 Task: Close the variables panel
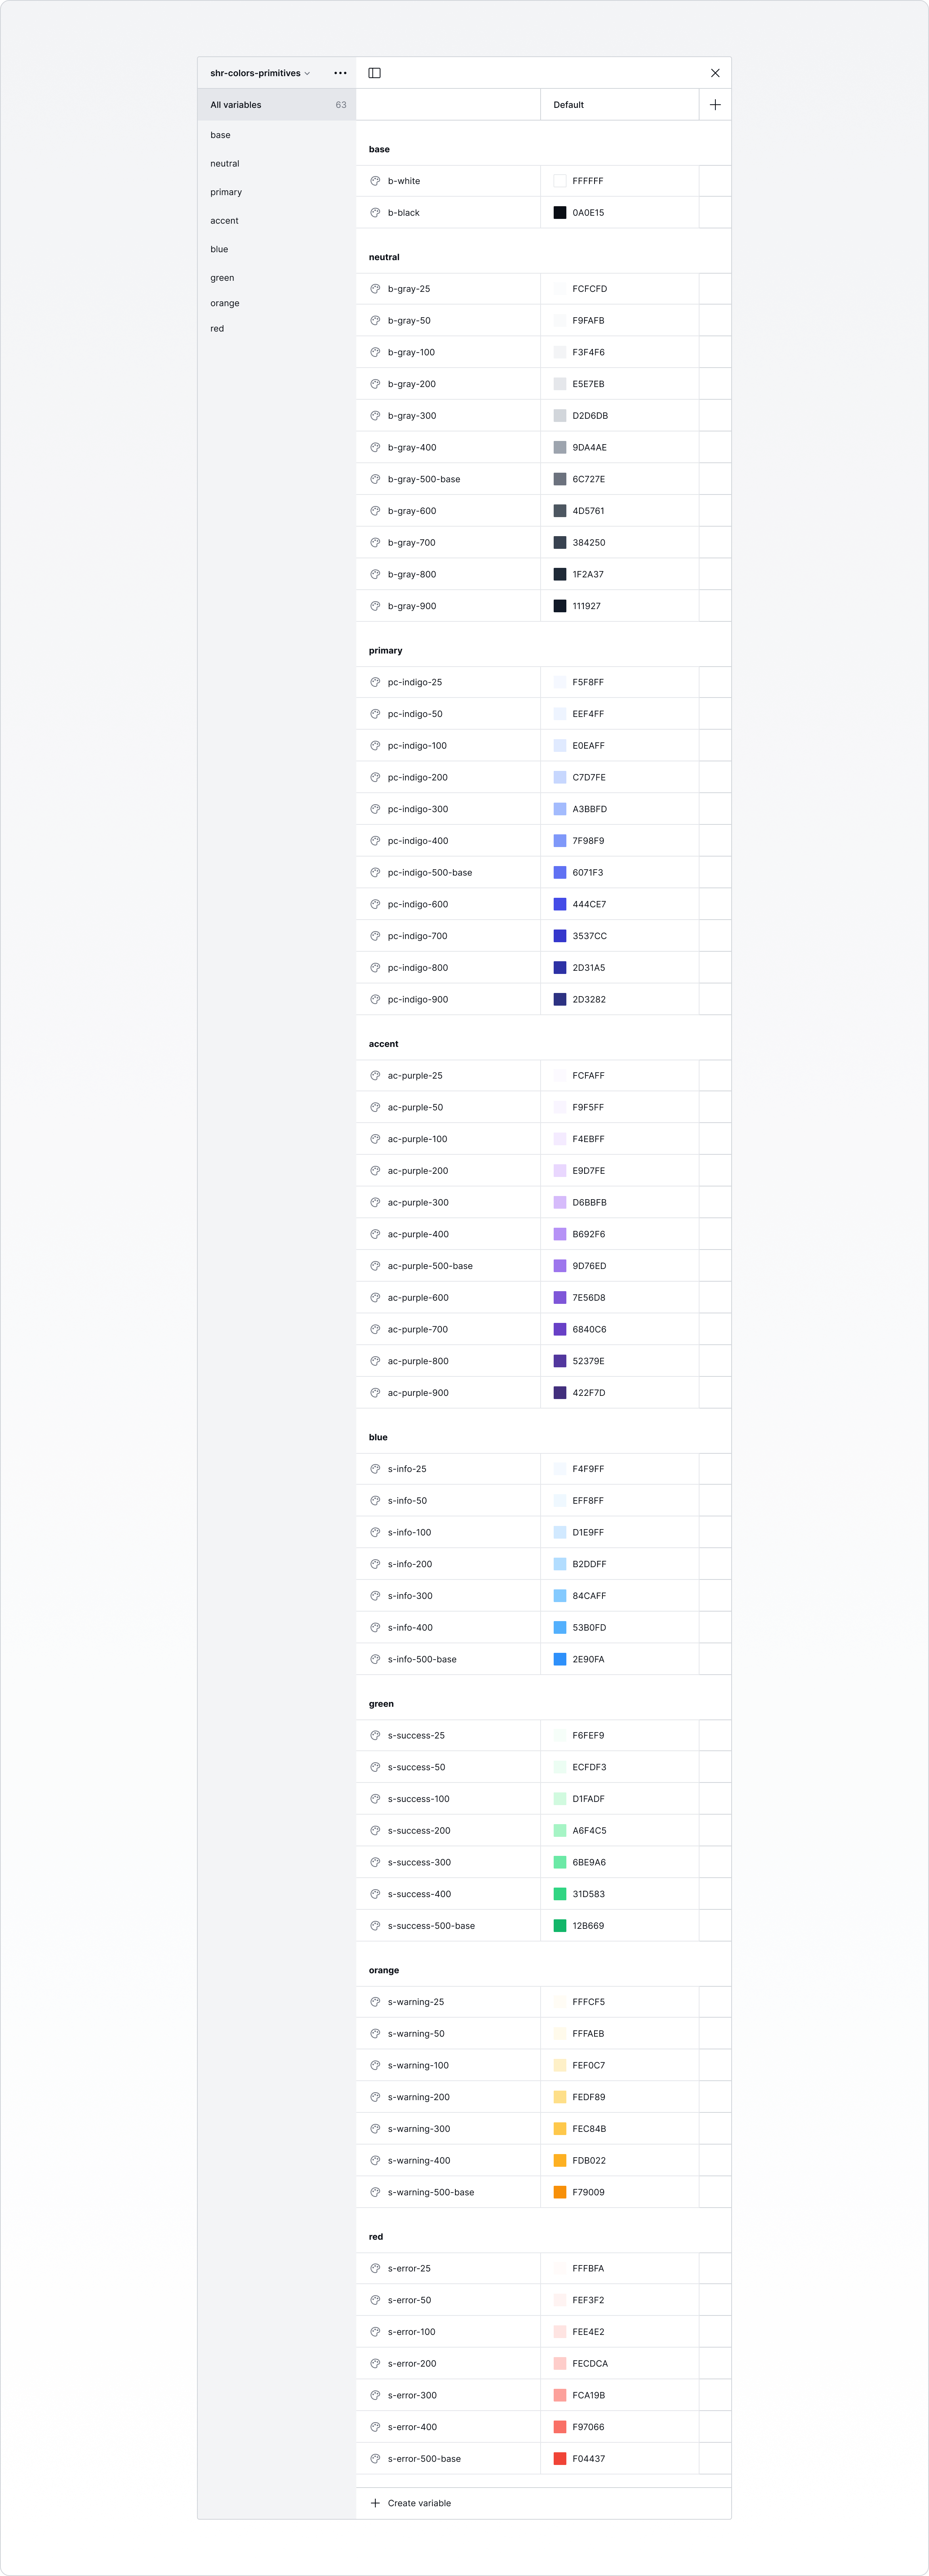pyautogui.click(x=715, y=73)
